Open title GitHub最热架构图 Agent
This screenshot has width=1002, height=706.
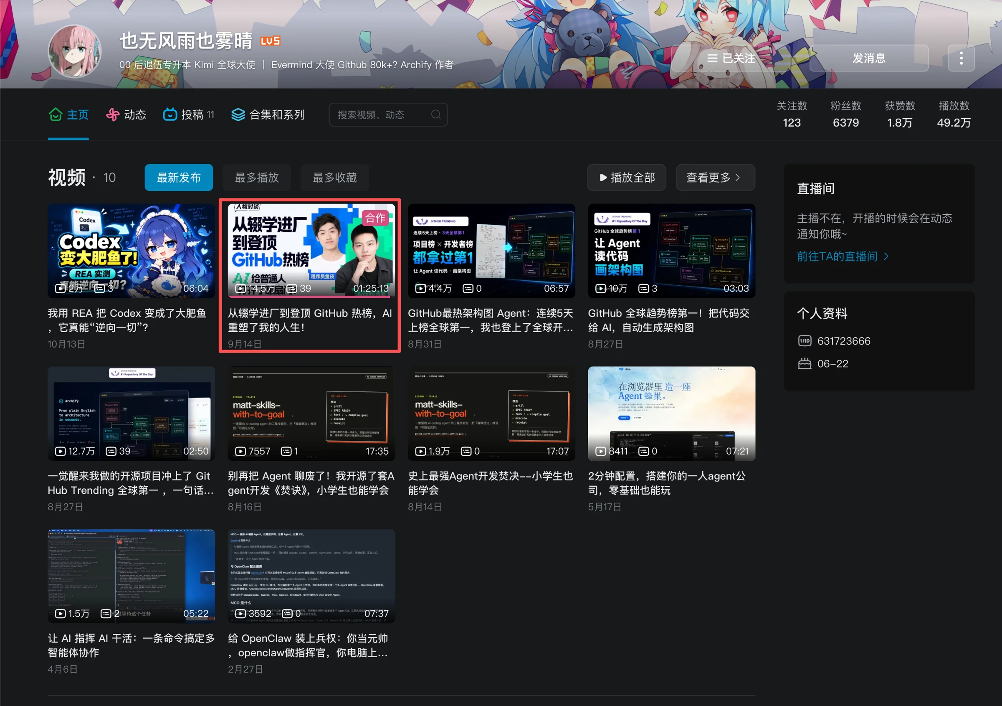[491, 320]
